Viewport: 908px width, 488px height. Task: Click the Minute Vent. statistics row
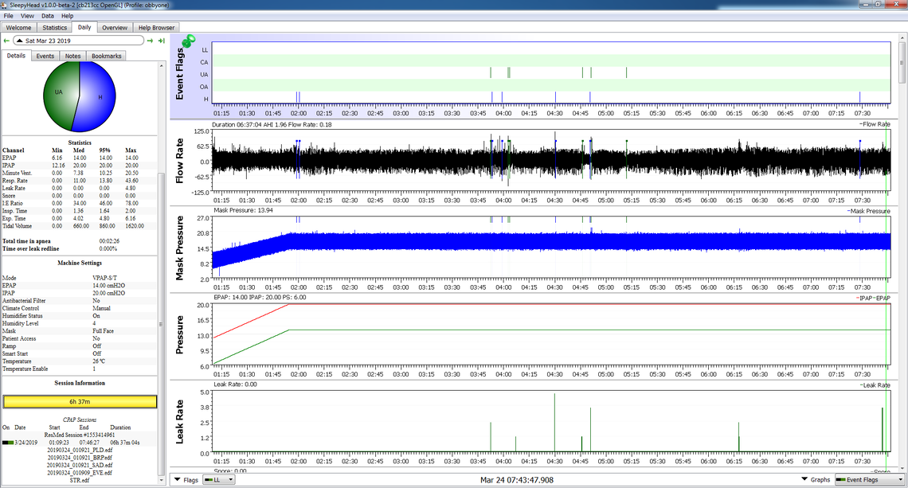pos(80,173)
